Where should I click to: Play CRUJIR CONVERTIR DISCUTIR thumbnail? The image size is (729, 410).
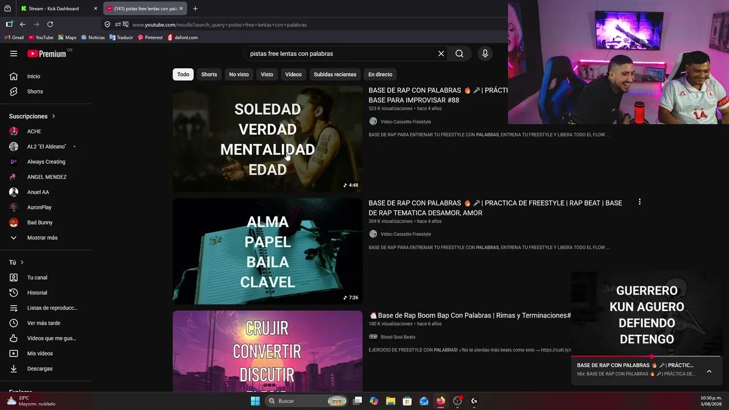(267, 351)
